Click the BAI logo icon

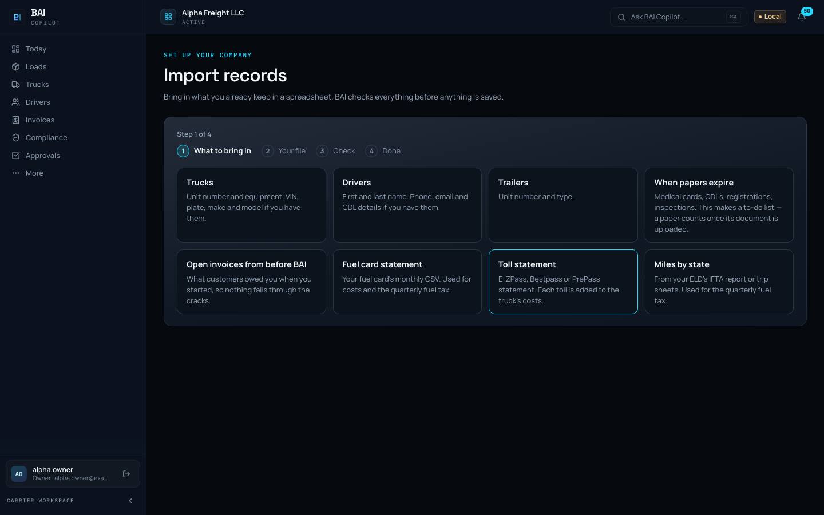coord(17,17)
